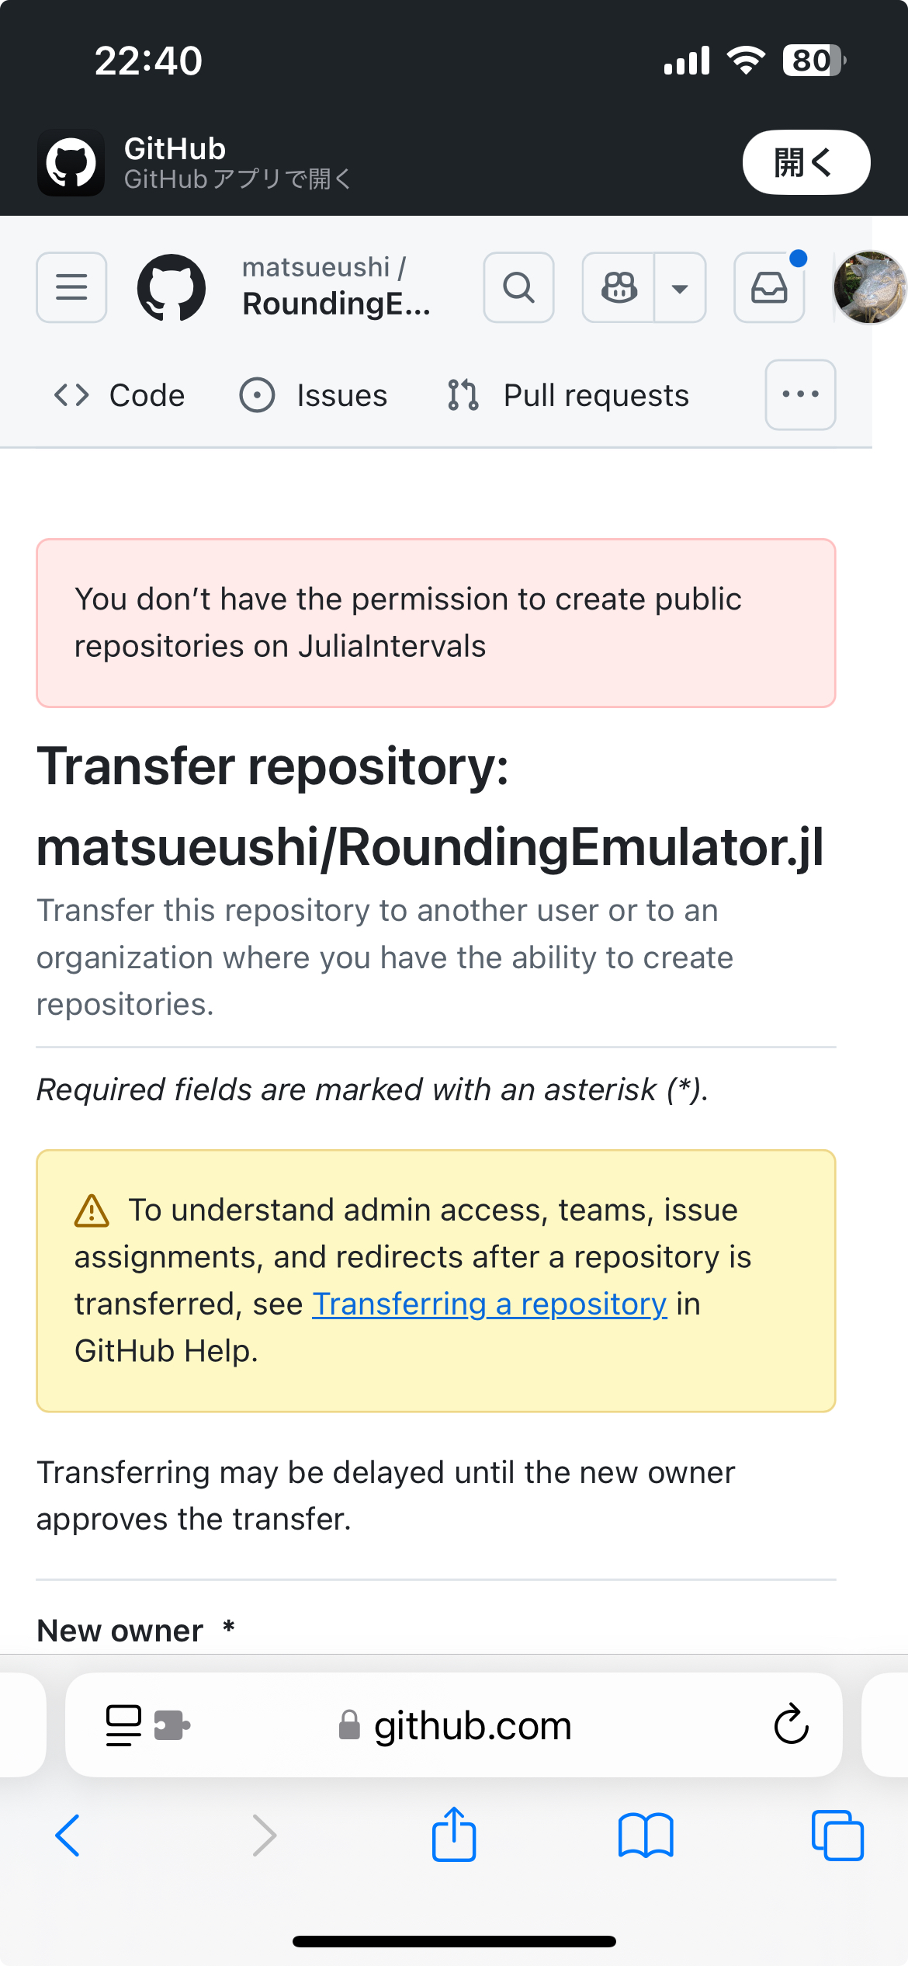
Task: Click matsueushi owner breadcrumb link
Action: [x=316, y=267]
